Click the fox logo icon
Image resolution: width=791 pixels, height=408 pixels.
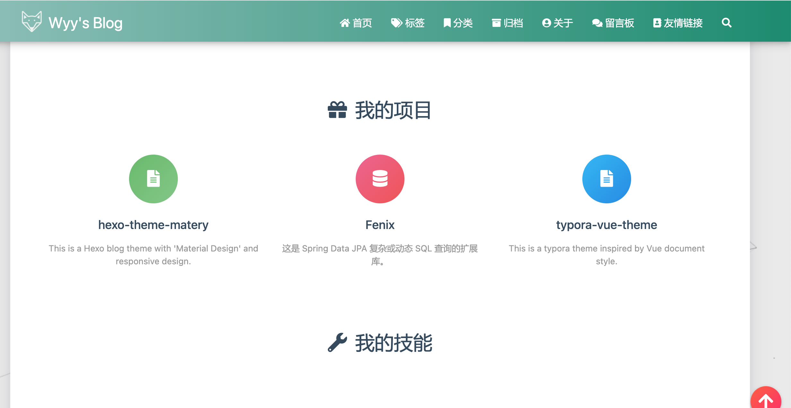pyautogui.click(x=31, y=21)
